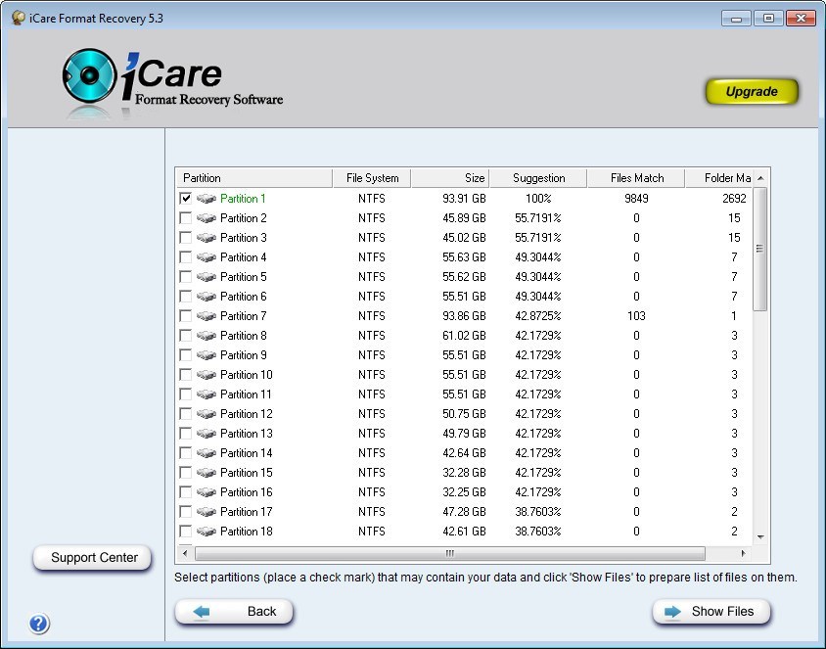
Task: Click the drive icon beside Partition 14
Action: [206, 453]
